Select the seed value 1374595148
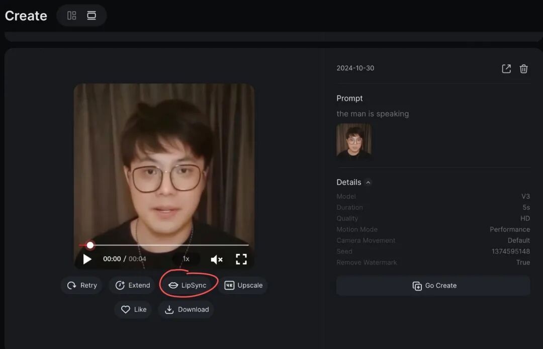This screenshot has height=349, width=543. [511, 251]
